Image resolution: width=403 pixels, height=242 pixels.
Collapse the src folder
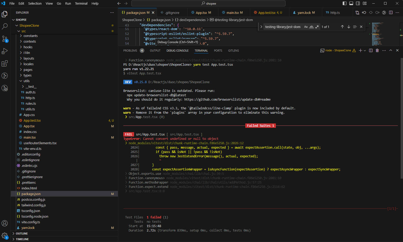point(24,31)
